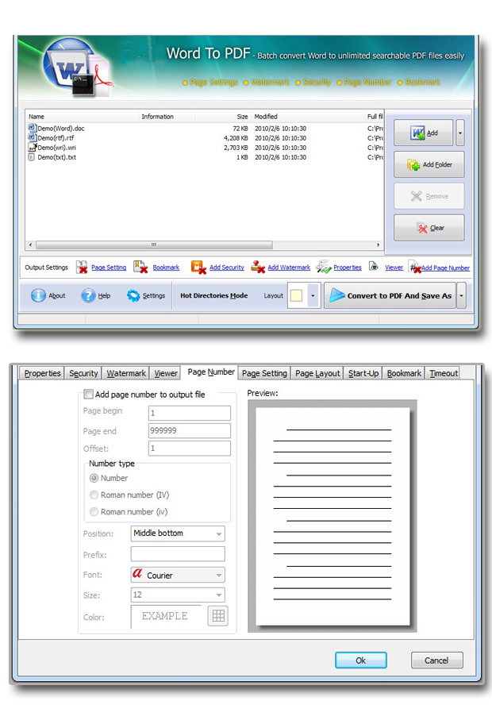492x720 pixels.
Task: Open the Add Security link
Action: coord(227,268)
